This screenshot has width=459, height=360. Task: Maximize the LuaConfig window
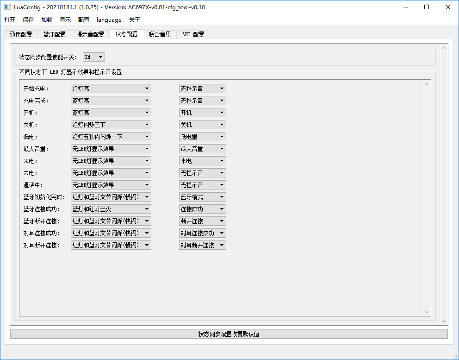pyautogui.click(x=427, y=7)
